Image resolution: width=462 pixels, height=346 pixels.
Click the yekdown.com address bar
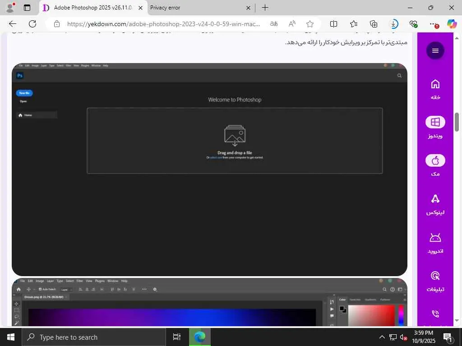[163, 24]
